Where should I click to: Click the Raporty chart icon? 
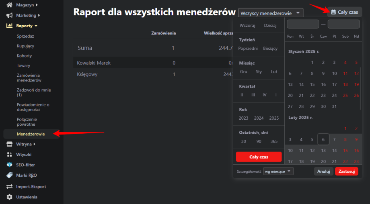[x=9, y=26]
